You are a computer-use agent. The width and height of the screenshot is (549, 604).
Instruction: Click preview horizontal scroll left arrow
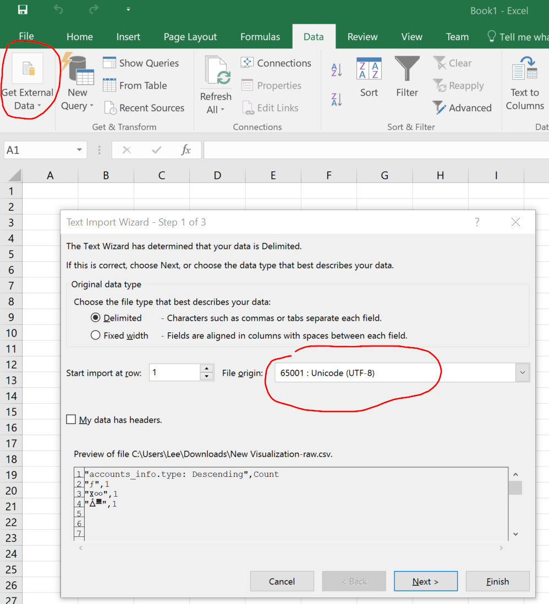pyautogui.click(x=80, y=548)
